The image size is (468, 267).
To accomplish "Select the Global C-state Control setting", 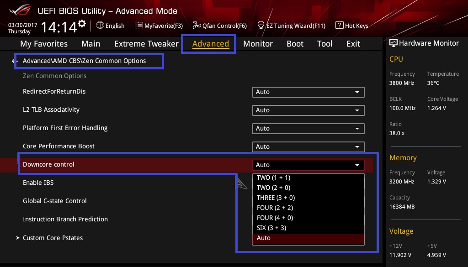I will pyautogui.click(x=55, y=201).
